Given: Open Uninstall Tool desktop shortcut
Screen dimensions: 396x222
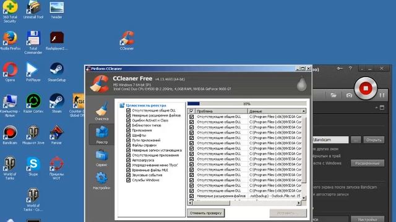Looking at the screenshot, I should [33, 10].
